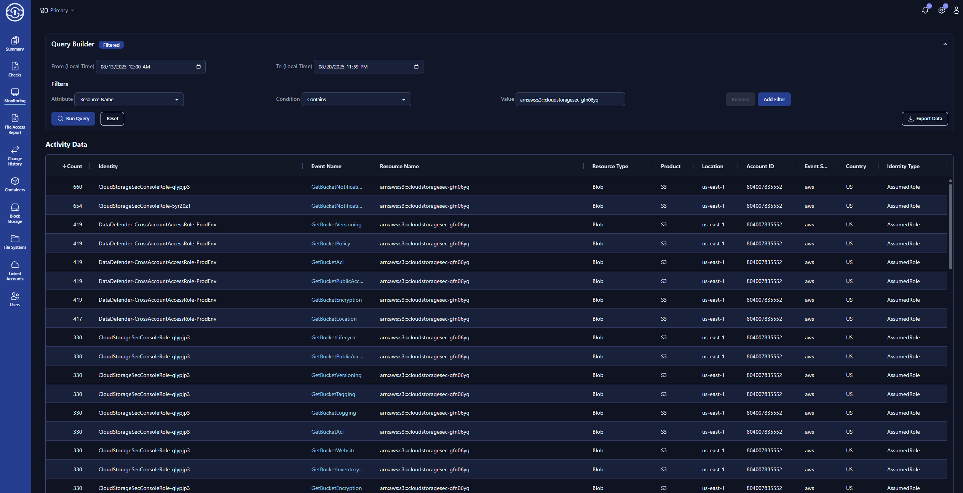Open the From date calendar picker icon
Image resolution: width=963 pixels, height=493 pixels.
(x=198, y=67)
